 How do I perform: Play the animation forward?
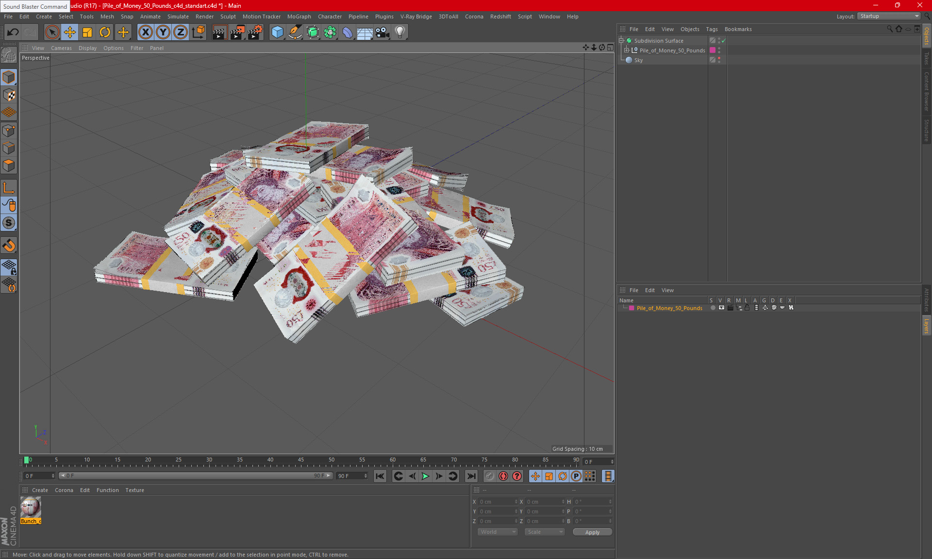tap(425, 476)
